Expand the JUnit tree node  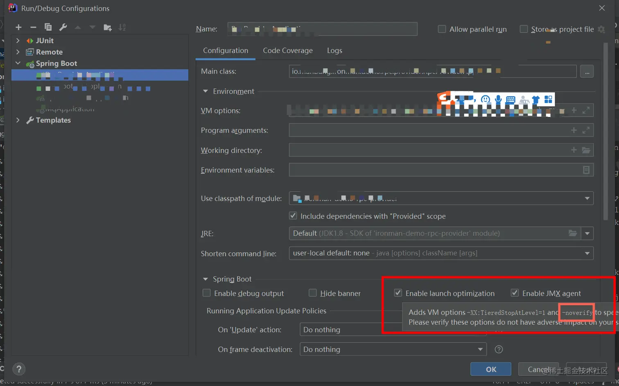pos(18,40)
